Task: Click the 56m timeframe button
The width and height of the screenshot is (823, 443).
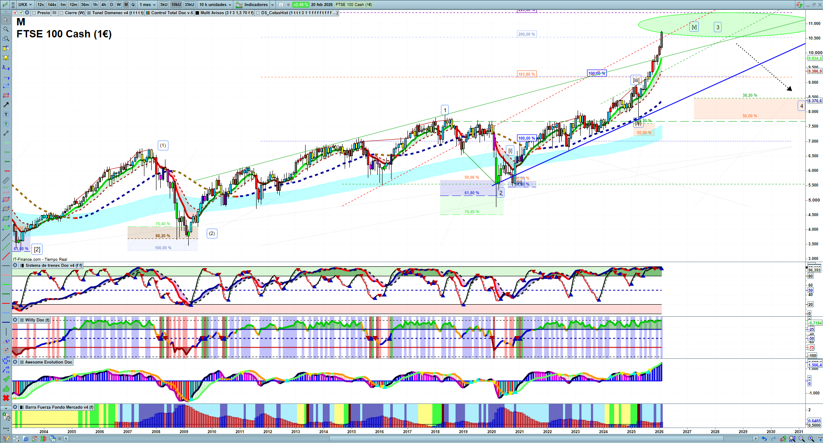Action: [x=85, y=5]
